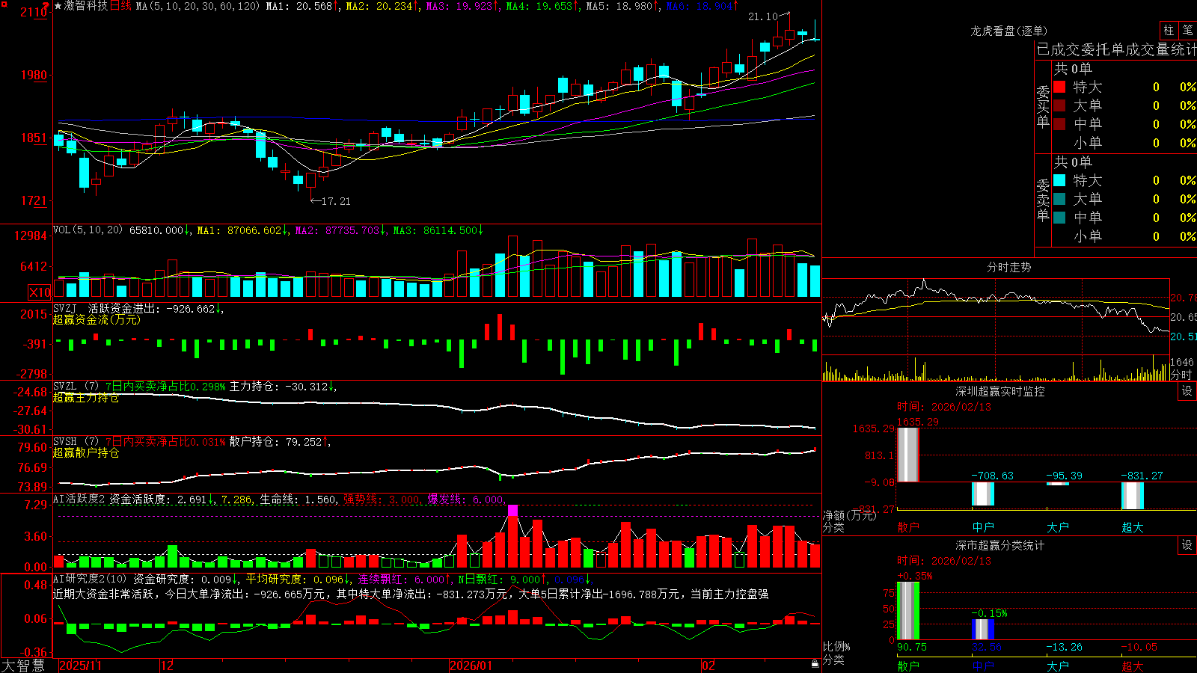
Task: Click the SVZL (7) indicator label
Action: (x=76, y=386)
